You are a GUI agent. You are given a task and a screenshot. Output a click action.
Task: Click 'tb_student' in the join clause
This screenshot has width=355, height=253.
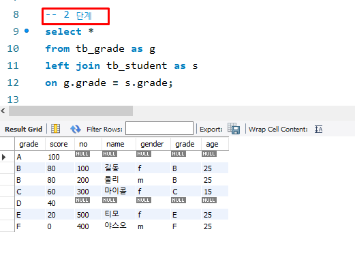click(x=137, y=65)
